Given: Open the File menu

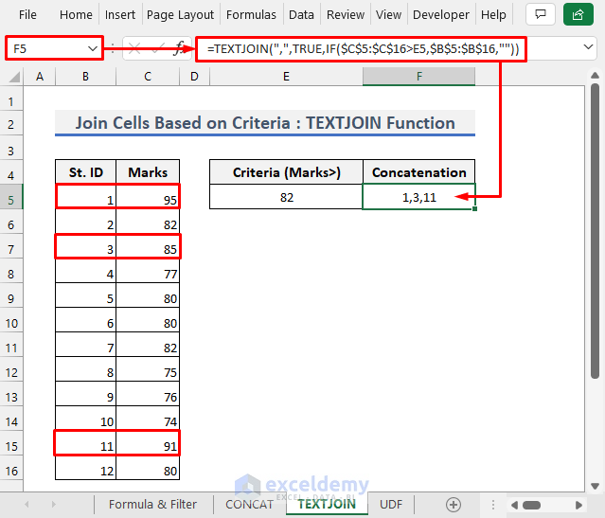Looking at the screenshot, I should (27, 14).
